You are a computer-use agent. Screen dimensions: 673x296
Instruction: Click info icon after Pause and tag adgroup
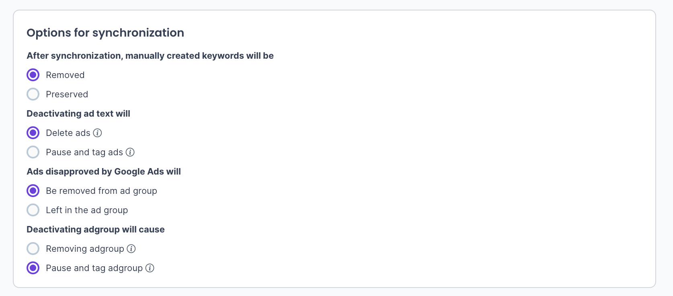click(150, 268)
